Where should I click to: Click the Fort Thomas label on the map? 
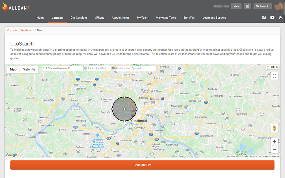point(157,130)
